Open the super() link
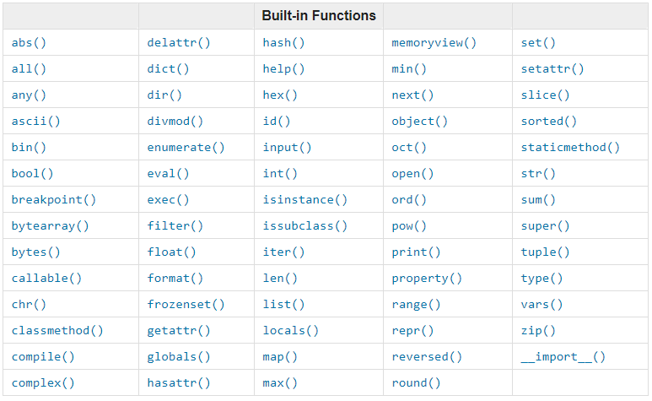 click(x=546, y=226)
